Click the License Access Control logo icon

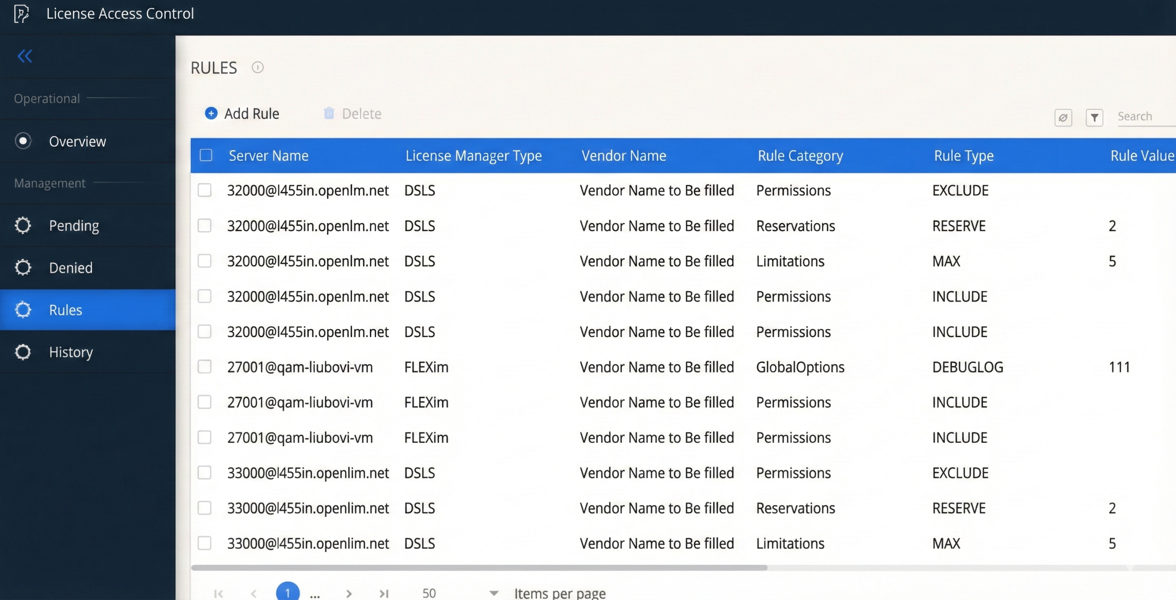21,13
